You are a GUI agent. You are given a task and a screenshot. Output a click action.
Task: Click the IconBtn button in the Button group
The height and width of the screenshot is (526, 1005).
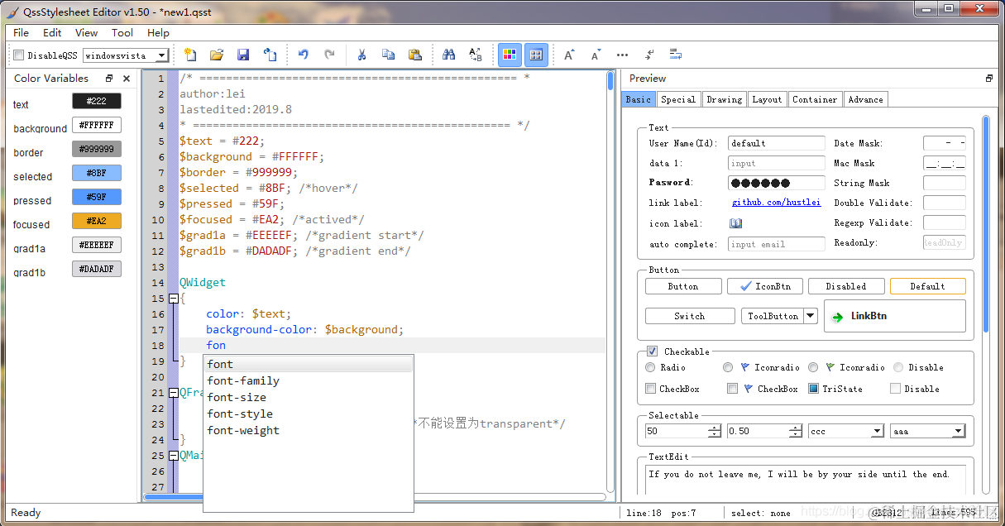(x=764, y=286)
